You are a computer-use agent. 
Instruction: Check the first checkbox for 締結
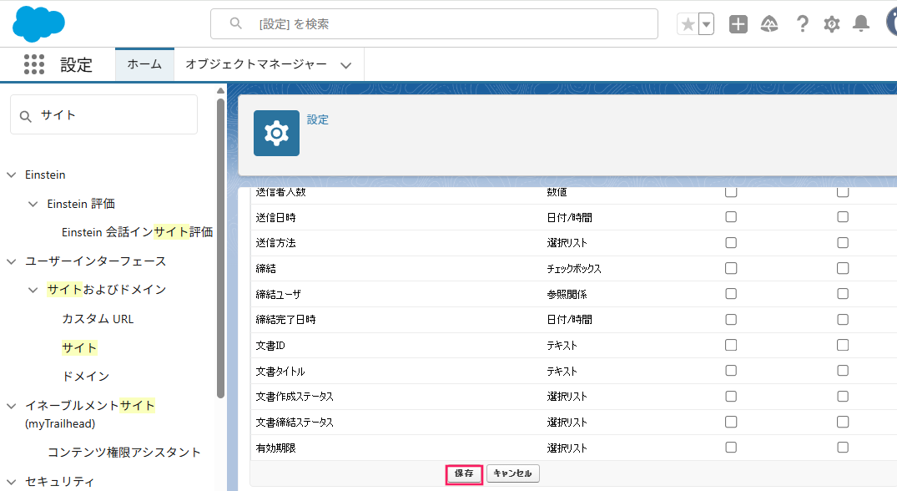coord(730,268)
